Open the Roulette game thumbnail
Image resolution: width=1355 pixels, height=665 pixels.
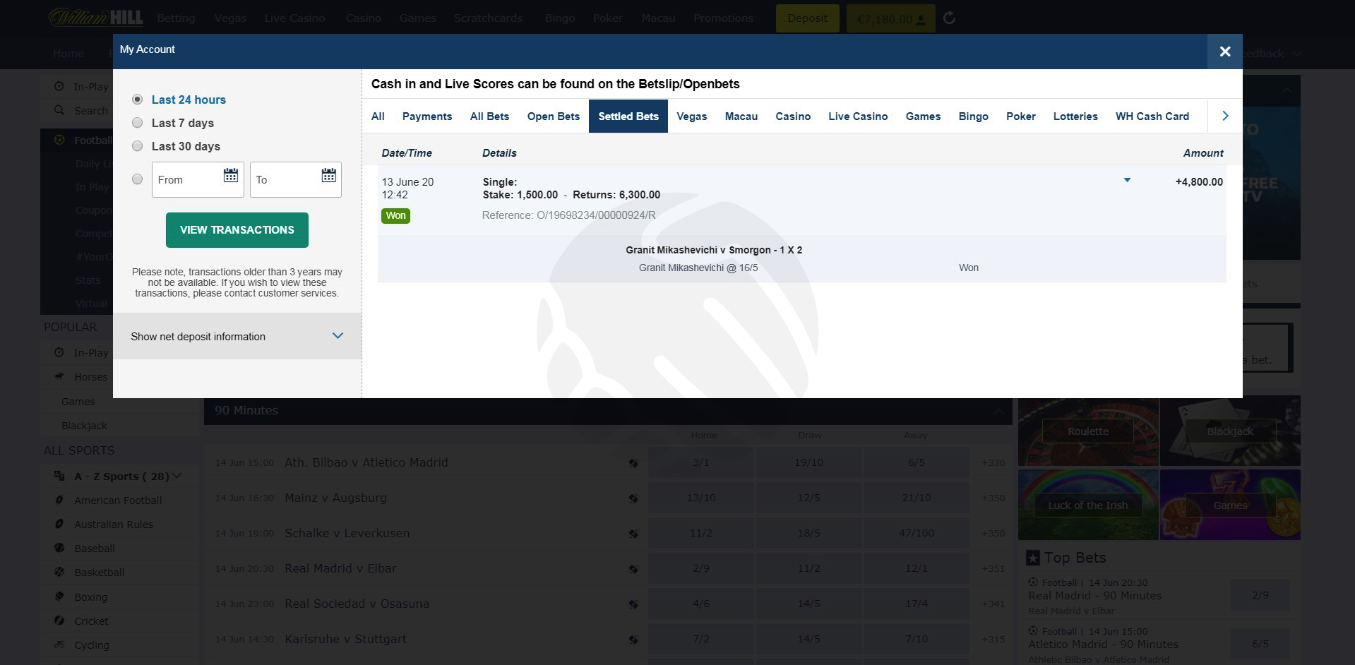pyautogui.click(x=1088, y=431)
